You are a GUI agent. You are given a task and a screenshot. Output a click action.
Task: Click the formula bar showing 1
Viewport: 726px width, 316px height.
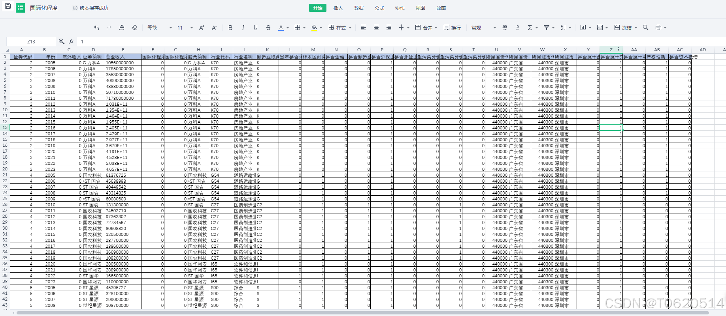click(x=401, y=41)
